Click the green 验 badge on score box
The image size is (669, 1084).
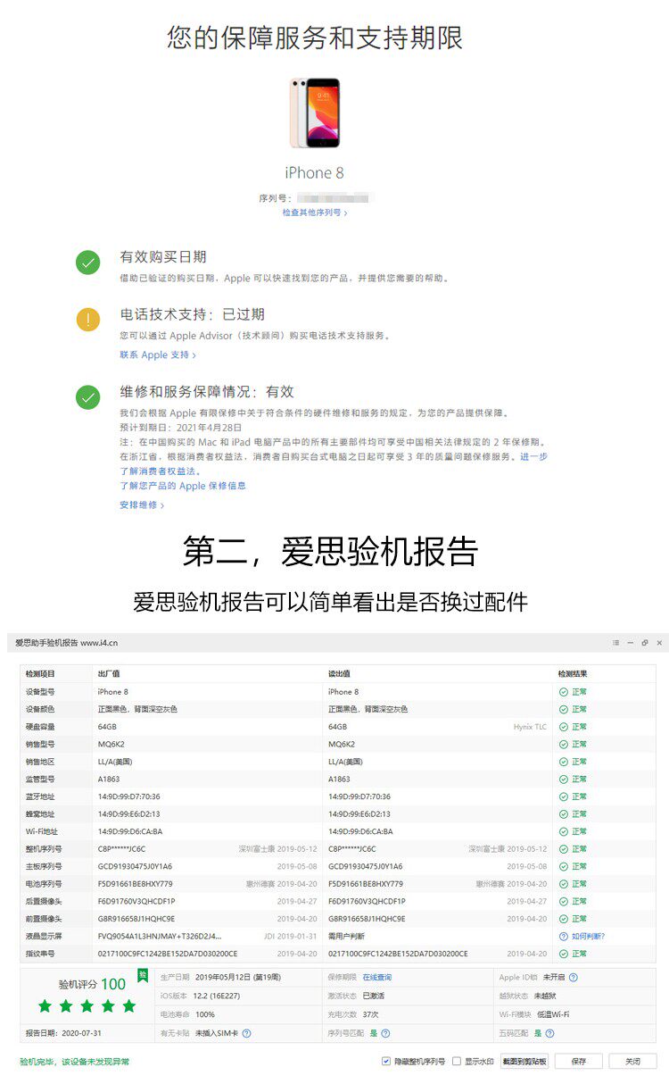point(142,975)
